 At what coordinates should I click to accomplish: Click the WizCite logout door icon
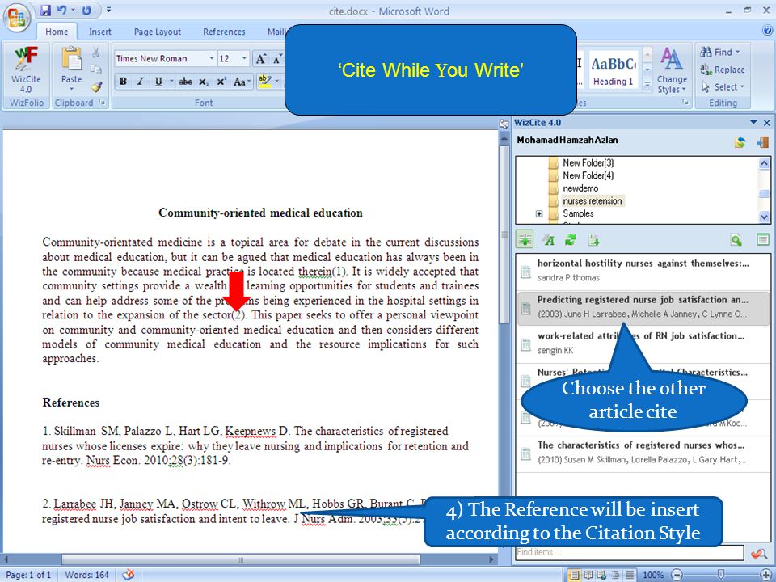click(762, 142)
